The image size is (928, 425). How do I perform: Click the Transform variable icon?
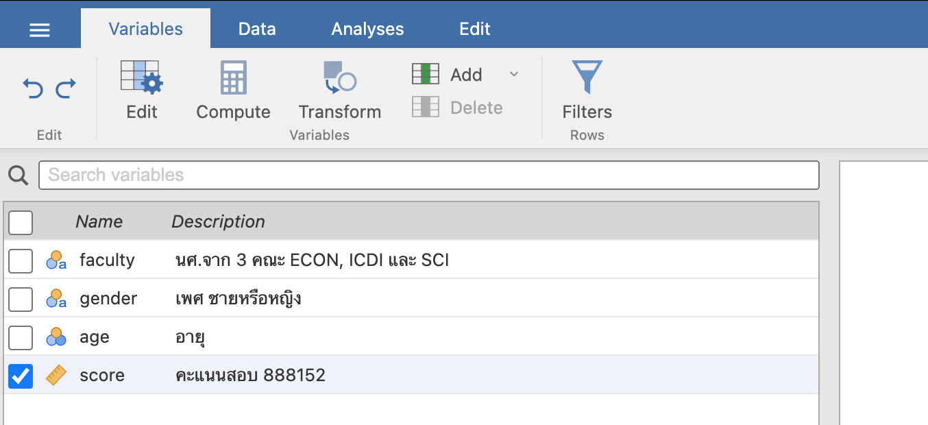(x=339, y=77)
